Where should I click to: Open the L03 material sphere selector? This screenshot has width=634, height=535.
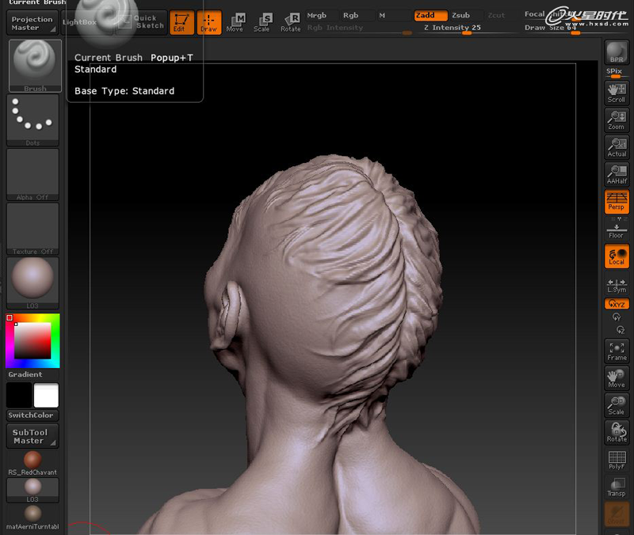coord(32,283)
